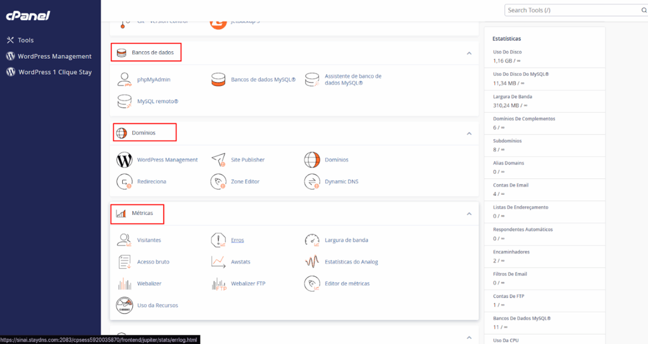648x344 pixels.
Task: Click the Webalizer FTP icon
Action: pos(219,283)
